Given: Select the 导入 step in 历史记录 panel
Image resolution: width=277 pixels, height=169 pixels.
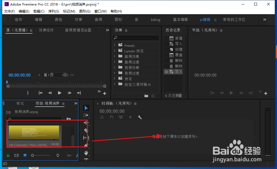Looking at the screenshot, I should pos(175,72).
